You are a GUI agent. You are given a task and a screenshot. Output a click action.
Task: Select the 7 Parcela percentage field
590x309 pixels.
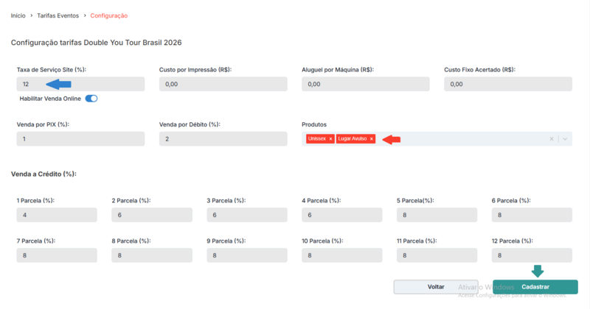[x=57, y=255]
